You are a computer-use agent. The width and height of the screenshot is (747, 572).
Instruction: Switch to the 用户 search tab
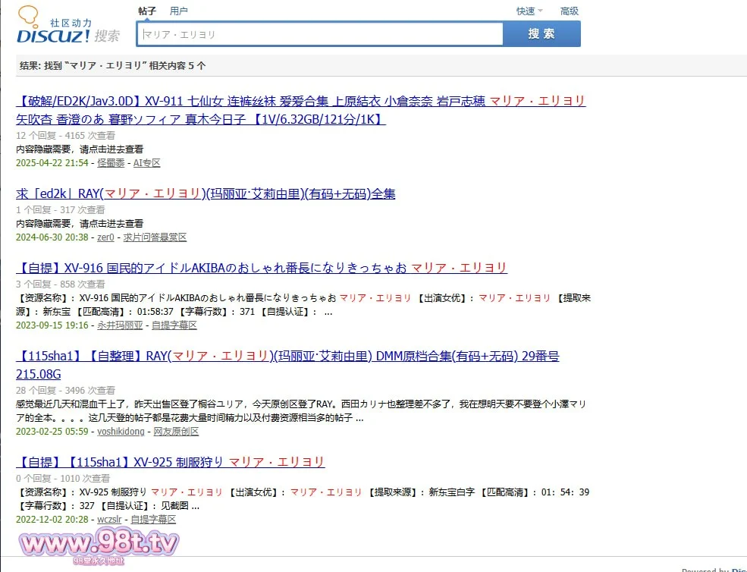[179, 11]
